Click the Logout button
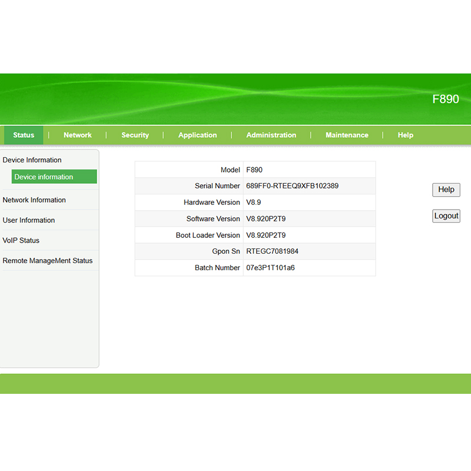Viewport: 471px width, 471px height. (446, 216)
